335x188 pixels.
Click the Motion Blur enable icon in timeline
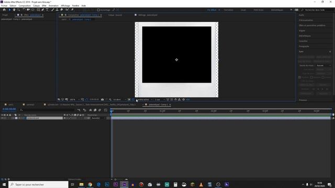tap(100, 110)
